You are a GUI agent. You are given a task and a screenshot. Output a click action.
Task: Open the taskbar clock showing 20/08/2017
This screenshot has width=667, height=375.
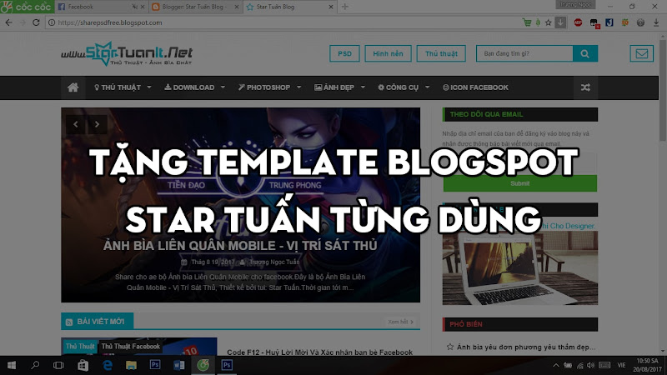(647, 365)
